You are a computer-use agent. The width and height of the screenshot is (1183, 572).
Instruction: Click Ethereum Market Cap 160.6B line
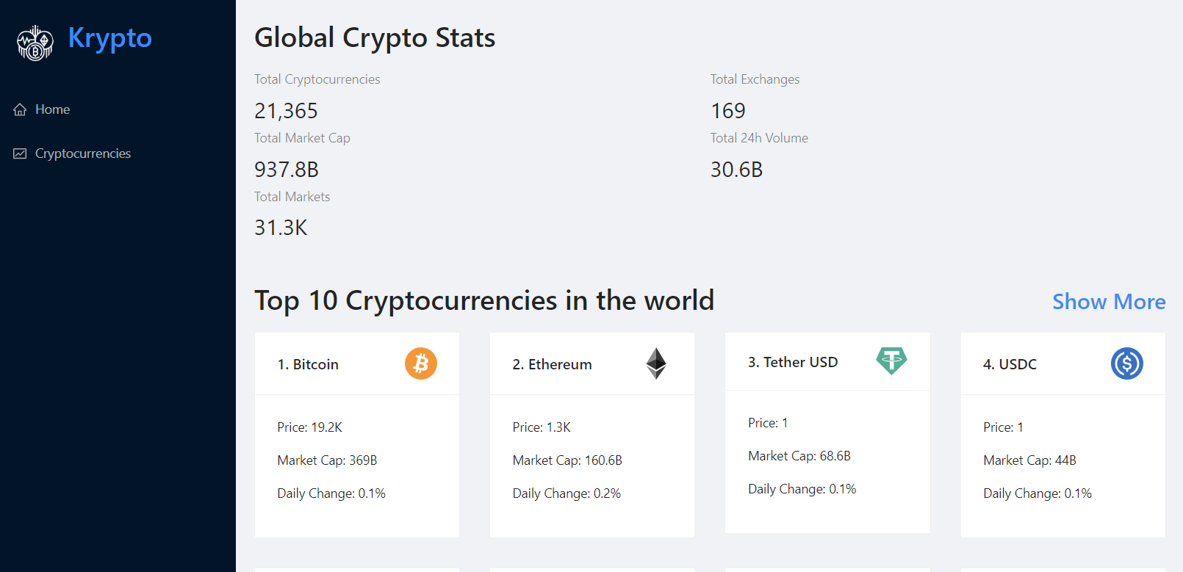pos(567,460)
